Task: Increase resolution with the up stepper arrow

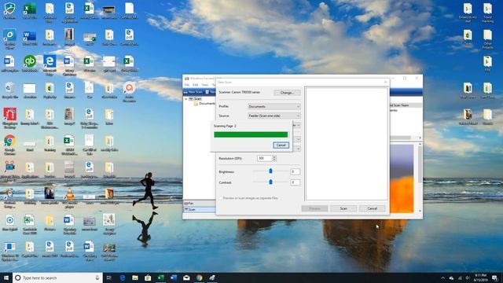Action: tap(274, 157)
